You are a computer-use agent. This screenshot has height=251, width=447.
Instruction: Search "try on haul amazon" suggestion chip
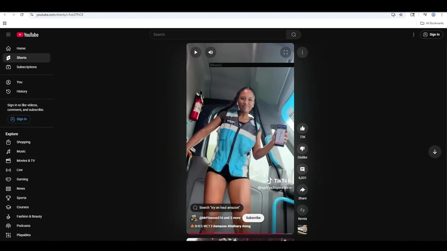217,207
